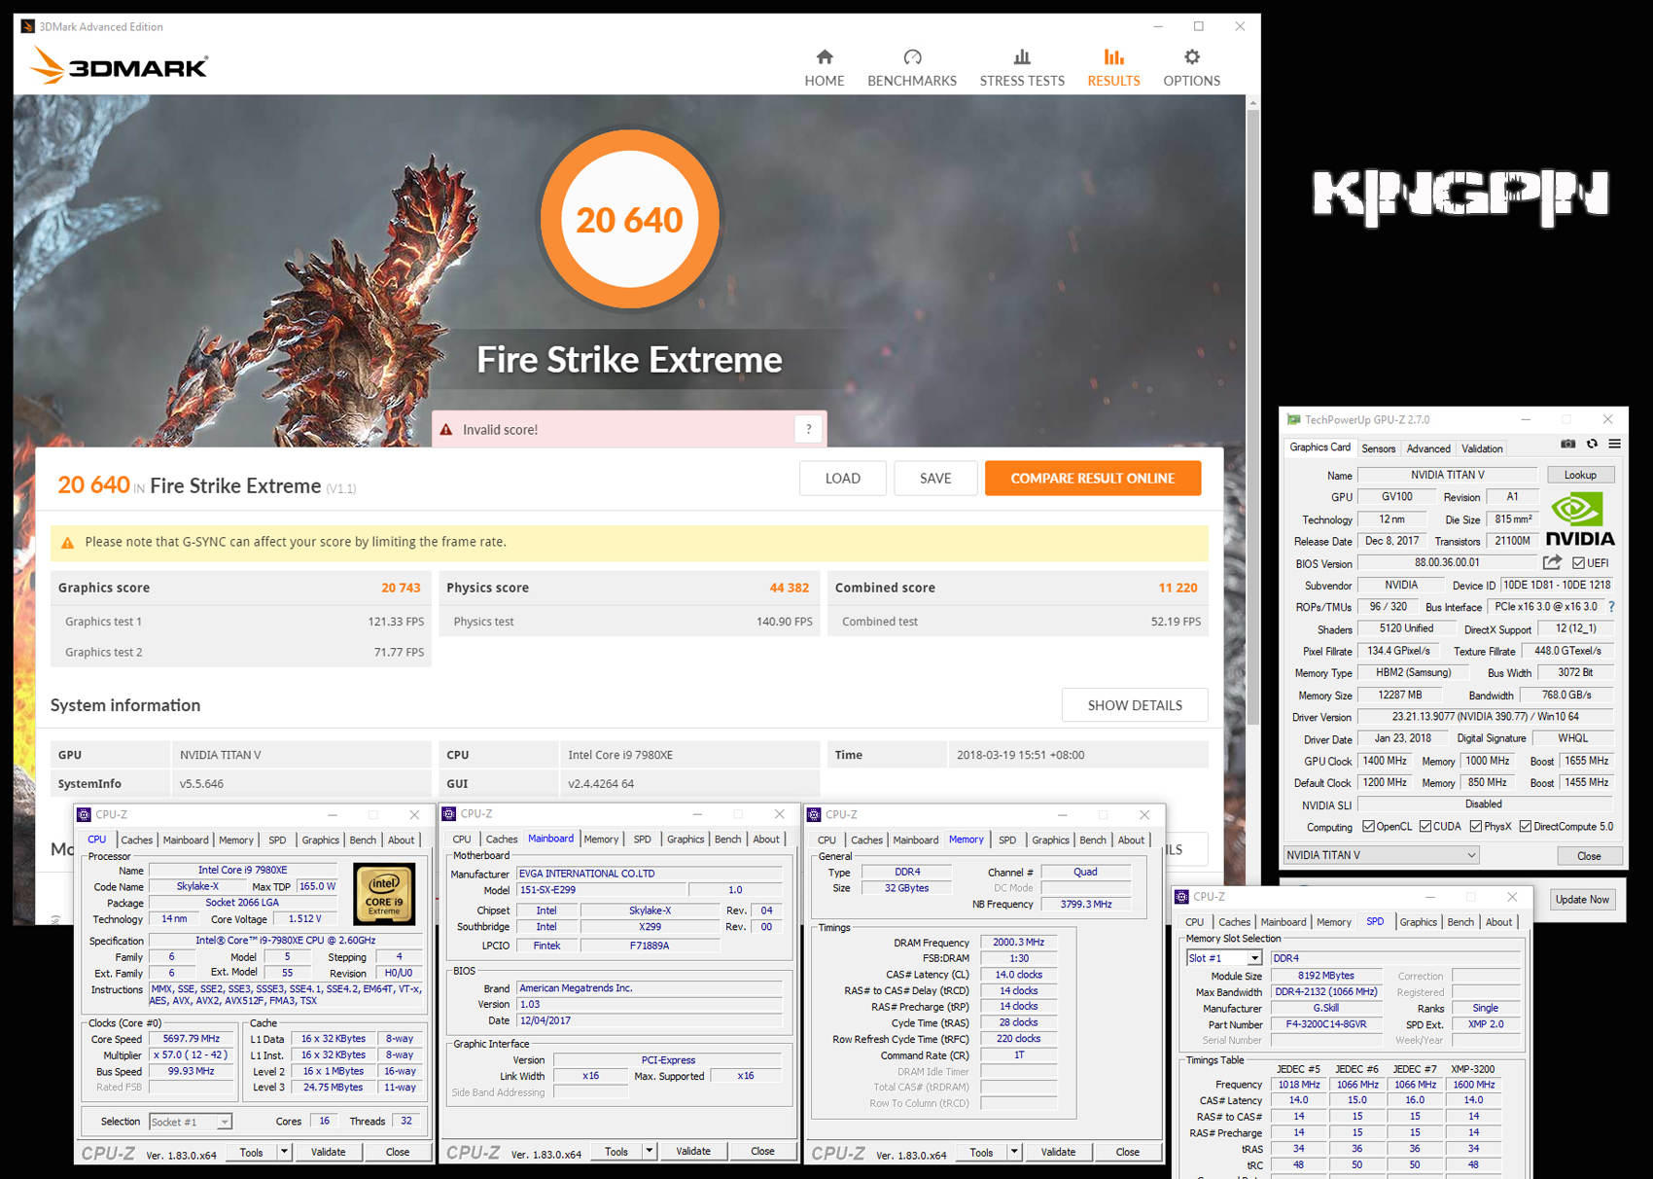Screen dimensions: 1653x1179
Task: Click the Fire Strike Extreme score circle 20 640
Action: [629, 220]
